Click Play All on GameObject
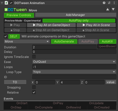The height and width of the screenshot is (111, 118). coord(51,25)
